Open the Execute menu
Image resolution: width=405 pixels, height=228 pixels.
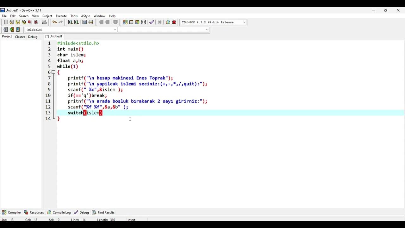tap(61, 16)
